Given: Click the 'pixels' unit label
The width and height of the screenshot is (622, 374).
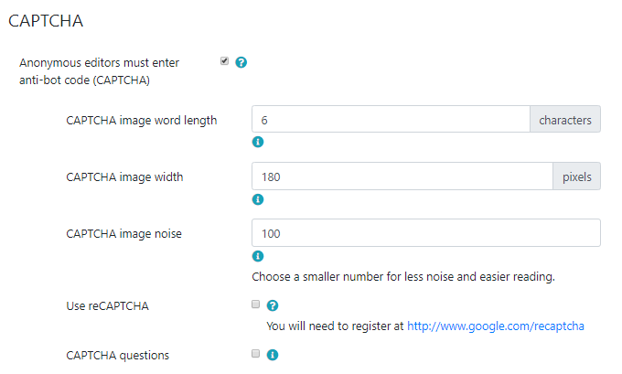Looking at the screenshot, I should (576, 176).
